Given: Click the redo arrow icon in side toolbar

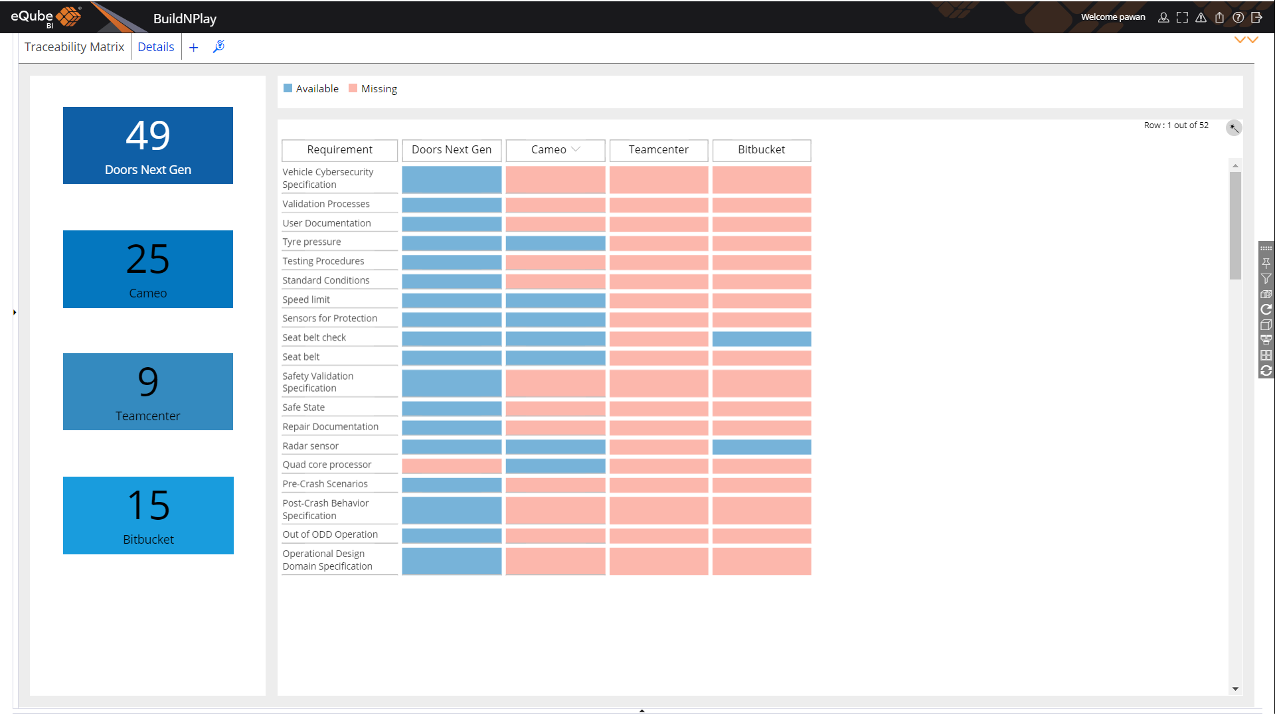Looking at the screenshot, I should pyautogui.click(x=1266, y=309).
